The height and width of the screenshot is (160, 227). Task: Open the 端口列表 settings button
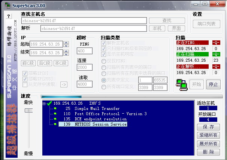tap(206, 24)
